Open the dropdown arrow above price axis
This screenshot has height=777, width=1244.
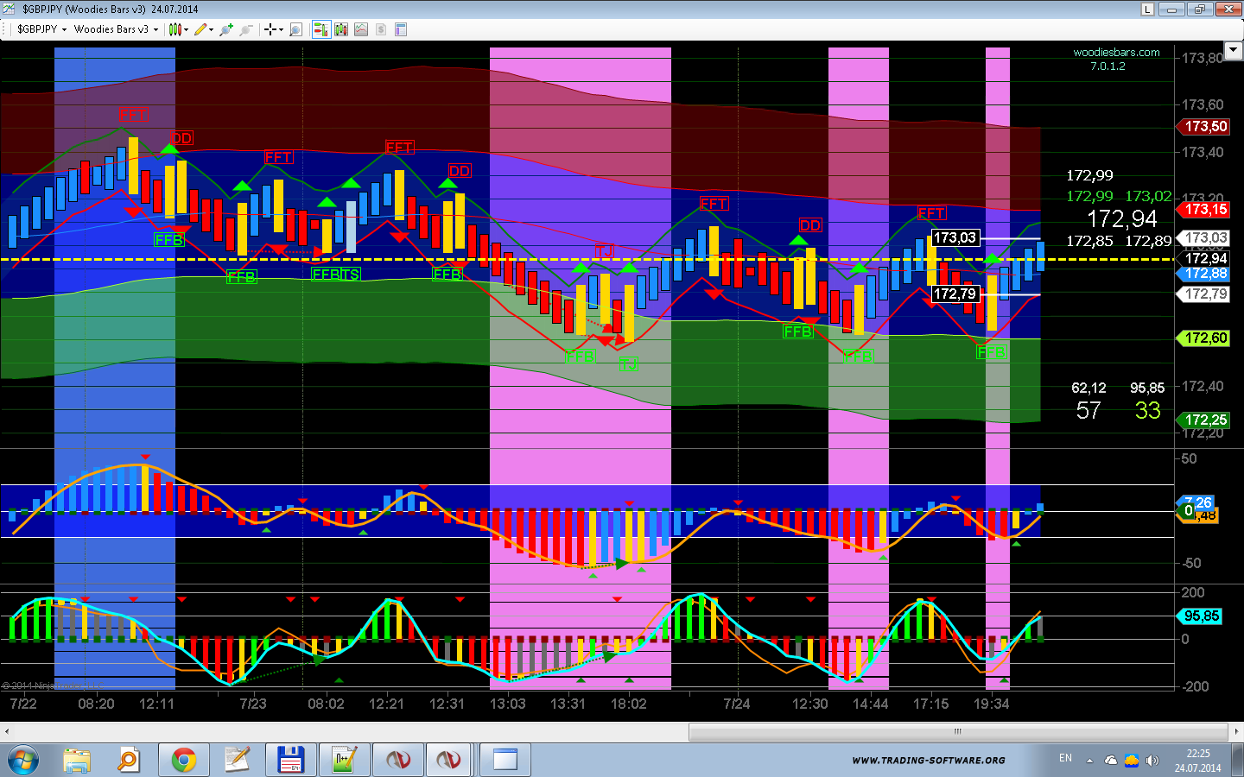pyautogui.click(x=1234, y=51)
